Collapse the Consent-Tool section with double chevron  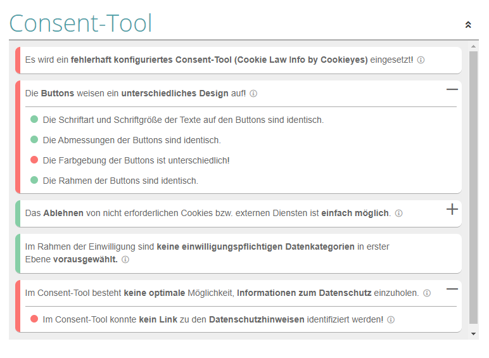[x=468, y=25]
